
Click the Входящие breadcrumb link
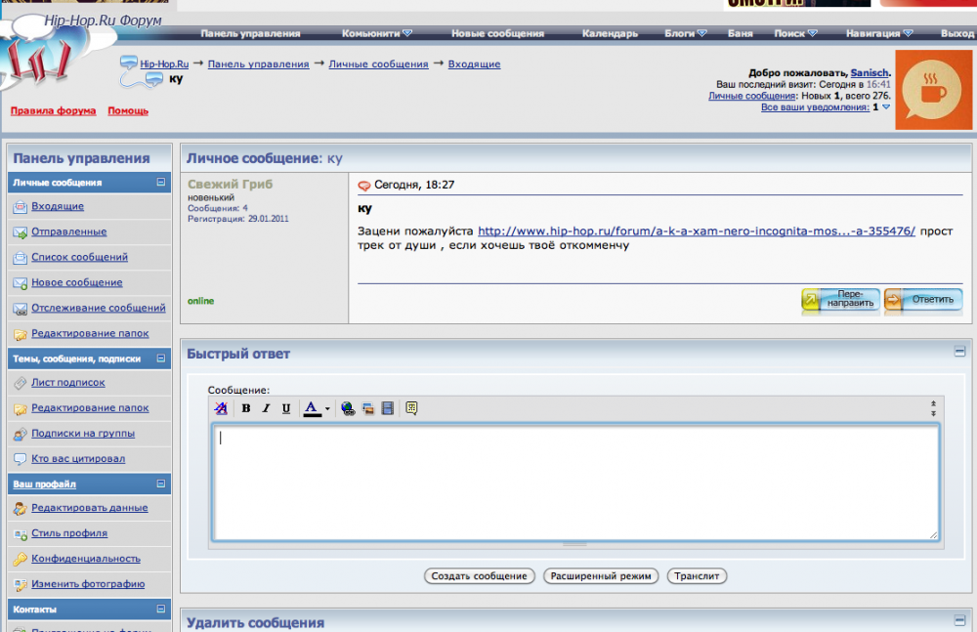coord(474,64)
